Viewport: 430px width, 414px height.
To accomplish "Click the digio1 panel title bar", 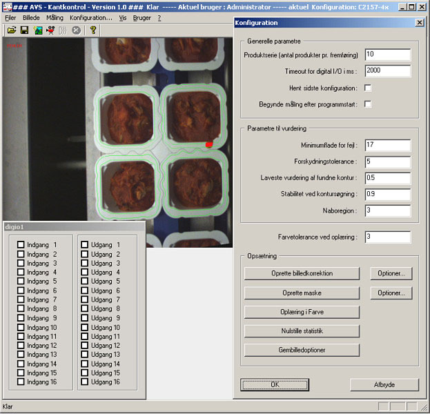I will point(74,227).
